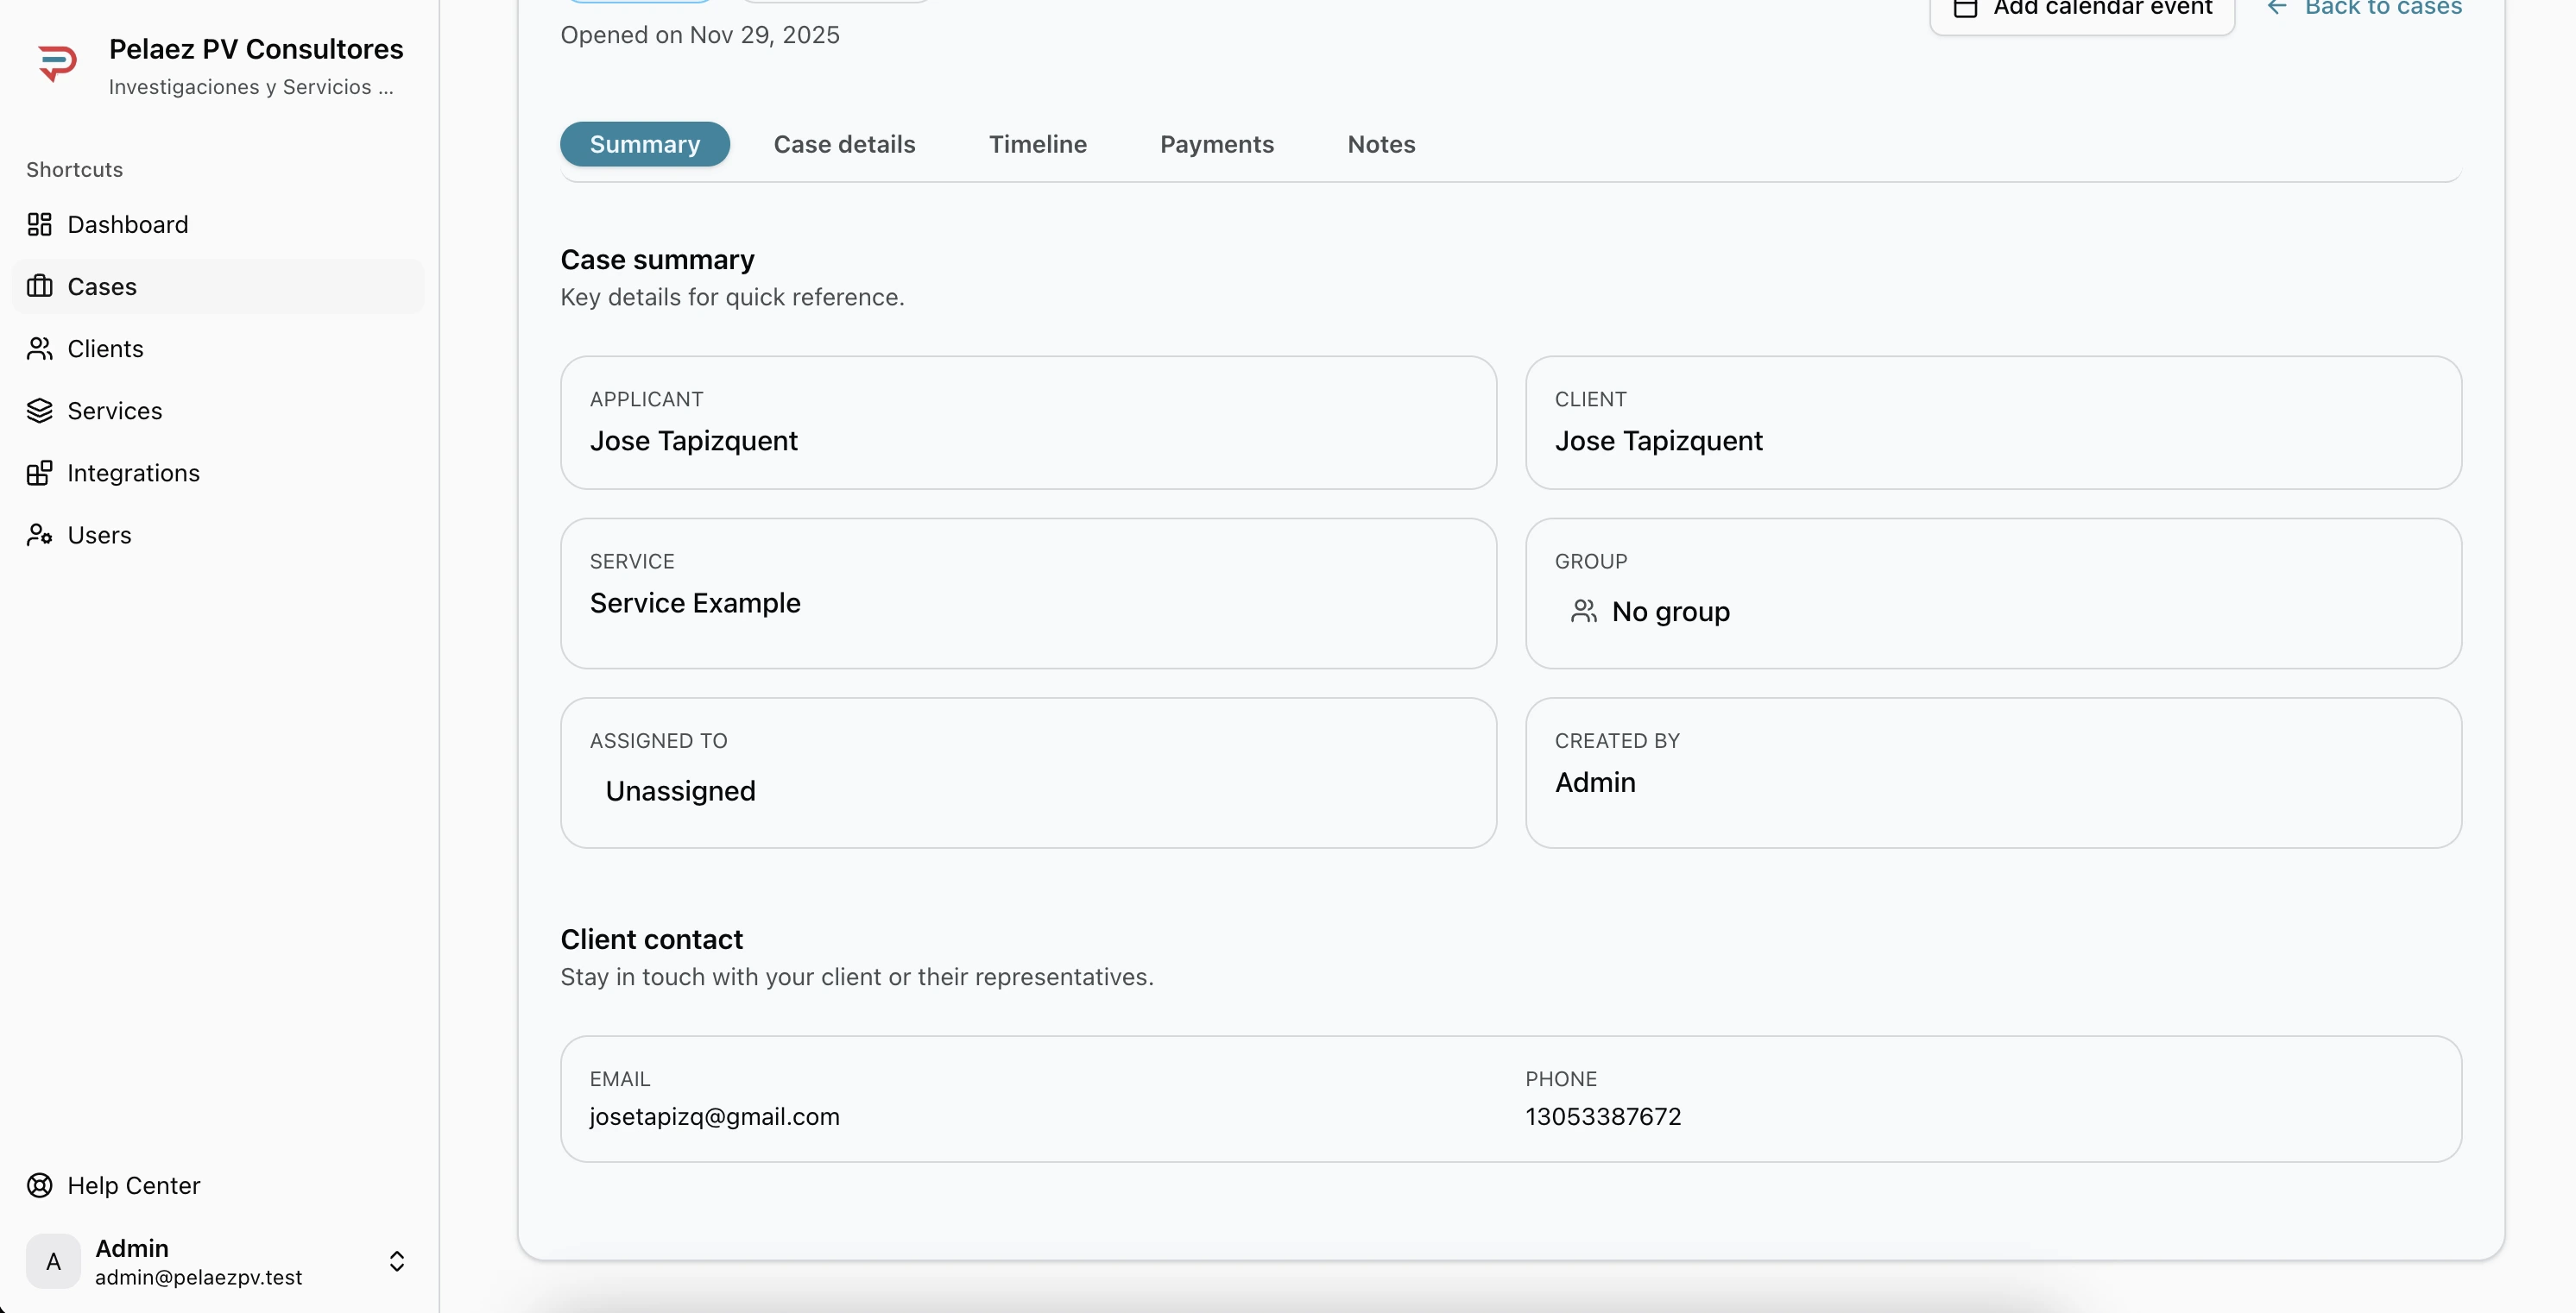Expand the Admin account switcher chevron

tap(396, 1261)
